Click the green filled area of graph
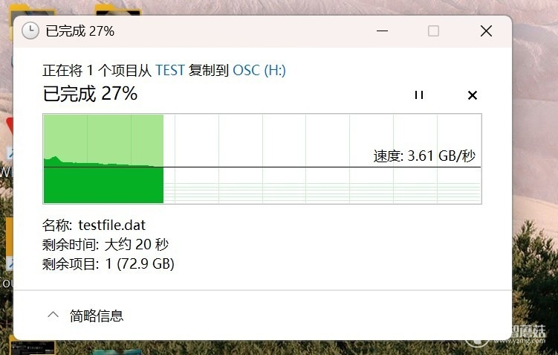 (x=103, y=185)
